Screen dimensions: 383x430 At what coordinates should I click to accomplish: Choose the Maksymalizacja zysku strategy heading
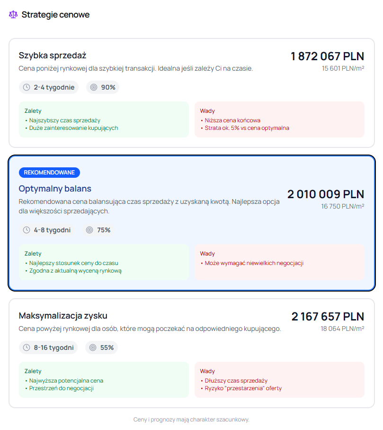(63, 316)
